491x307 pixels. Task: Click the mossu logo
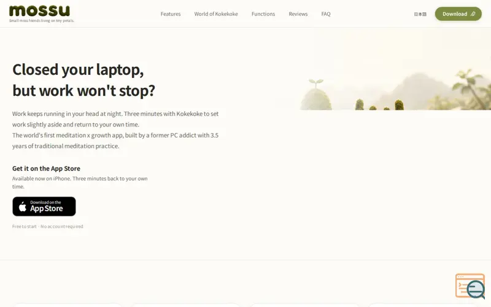click(39, 10)
